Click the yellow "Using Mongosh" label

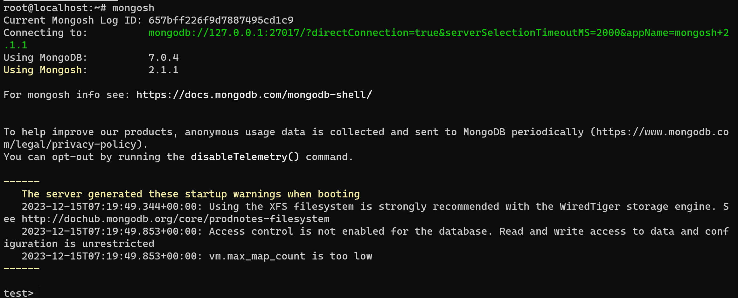pos(43,70)
